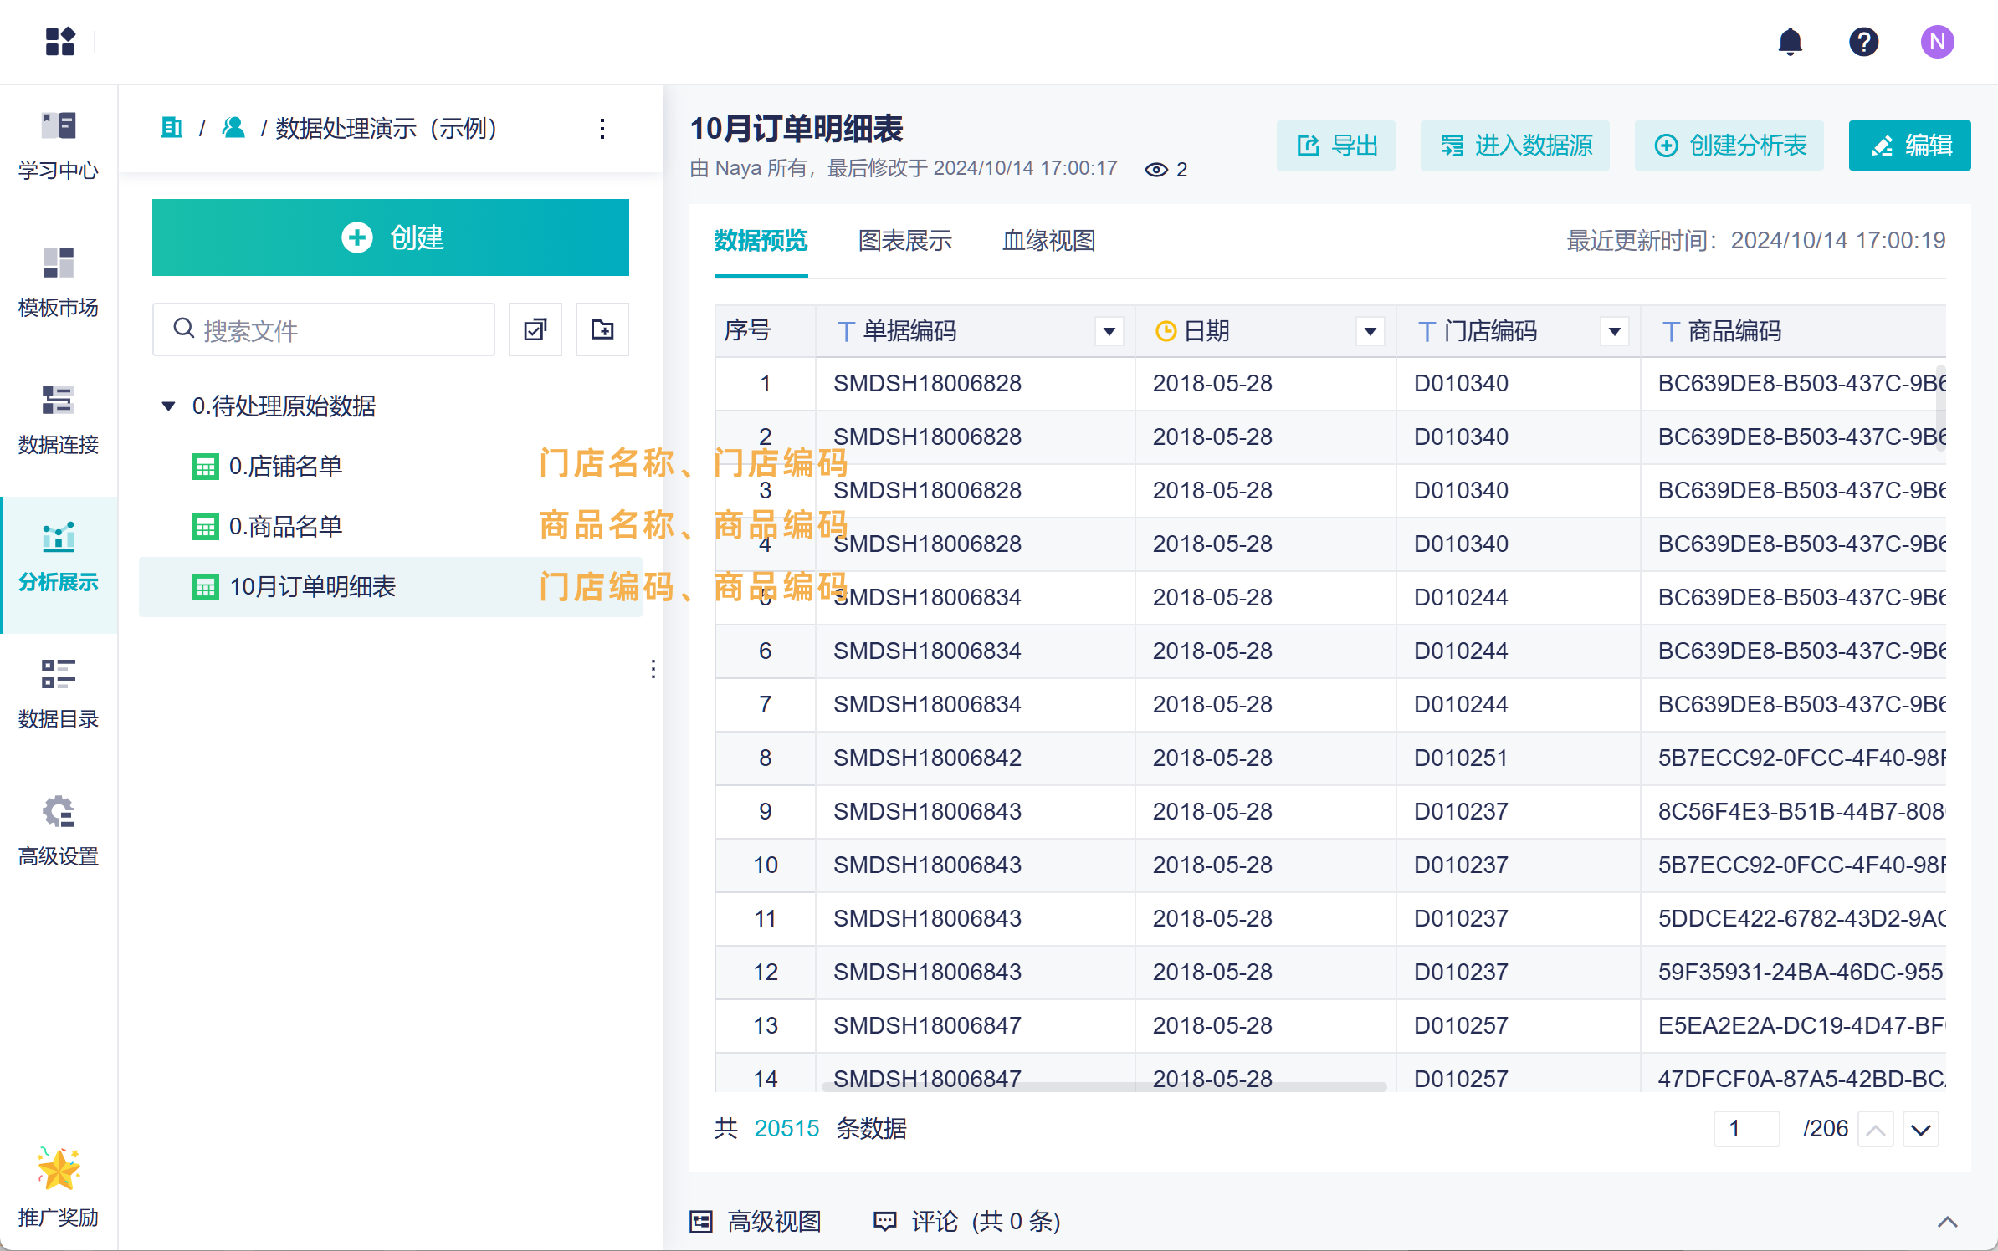This screenshot has height=1251, width=1998.
Task: Open 高级设置 gear icon
Action: [59, 811]
